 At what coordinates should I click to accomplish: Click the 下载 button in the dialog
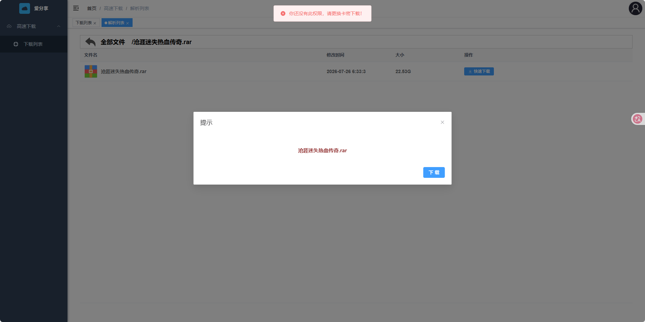click(x=434, y=172)
